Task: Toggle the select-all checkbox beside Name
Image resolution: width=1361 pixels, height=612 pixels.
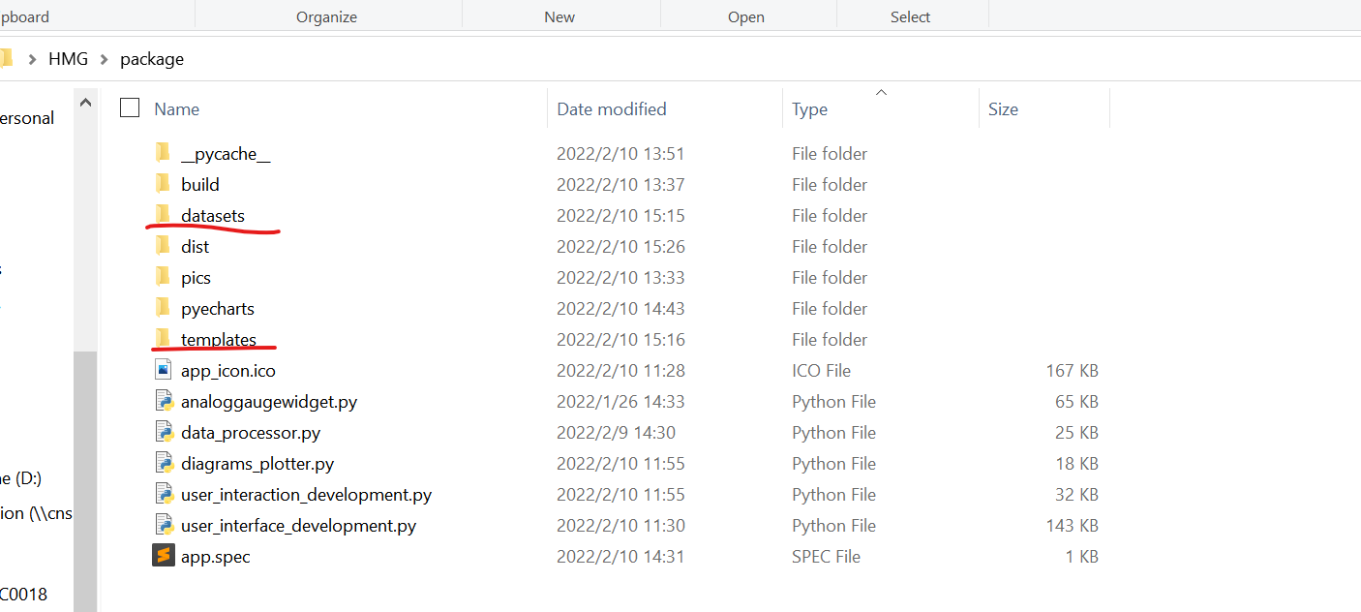Action: (x=129, y=108)
